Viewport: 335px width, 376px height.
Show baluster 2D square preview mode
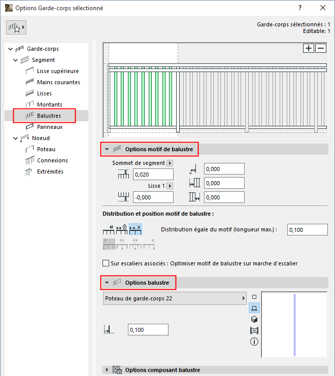point(254,297)
